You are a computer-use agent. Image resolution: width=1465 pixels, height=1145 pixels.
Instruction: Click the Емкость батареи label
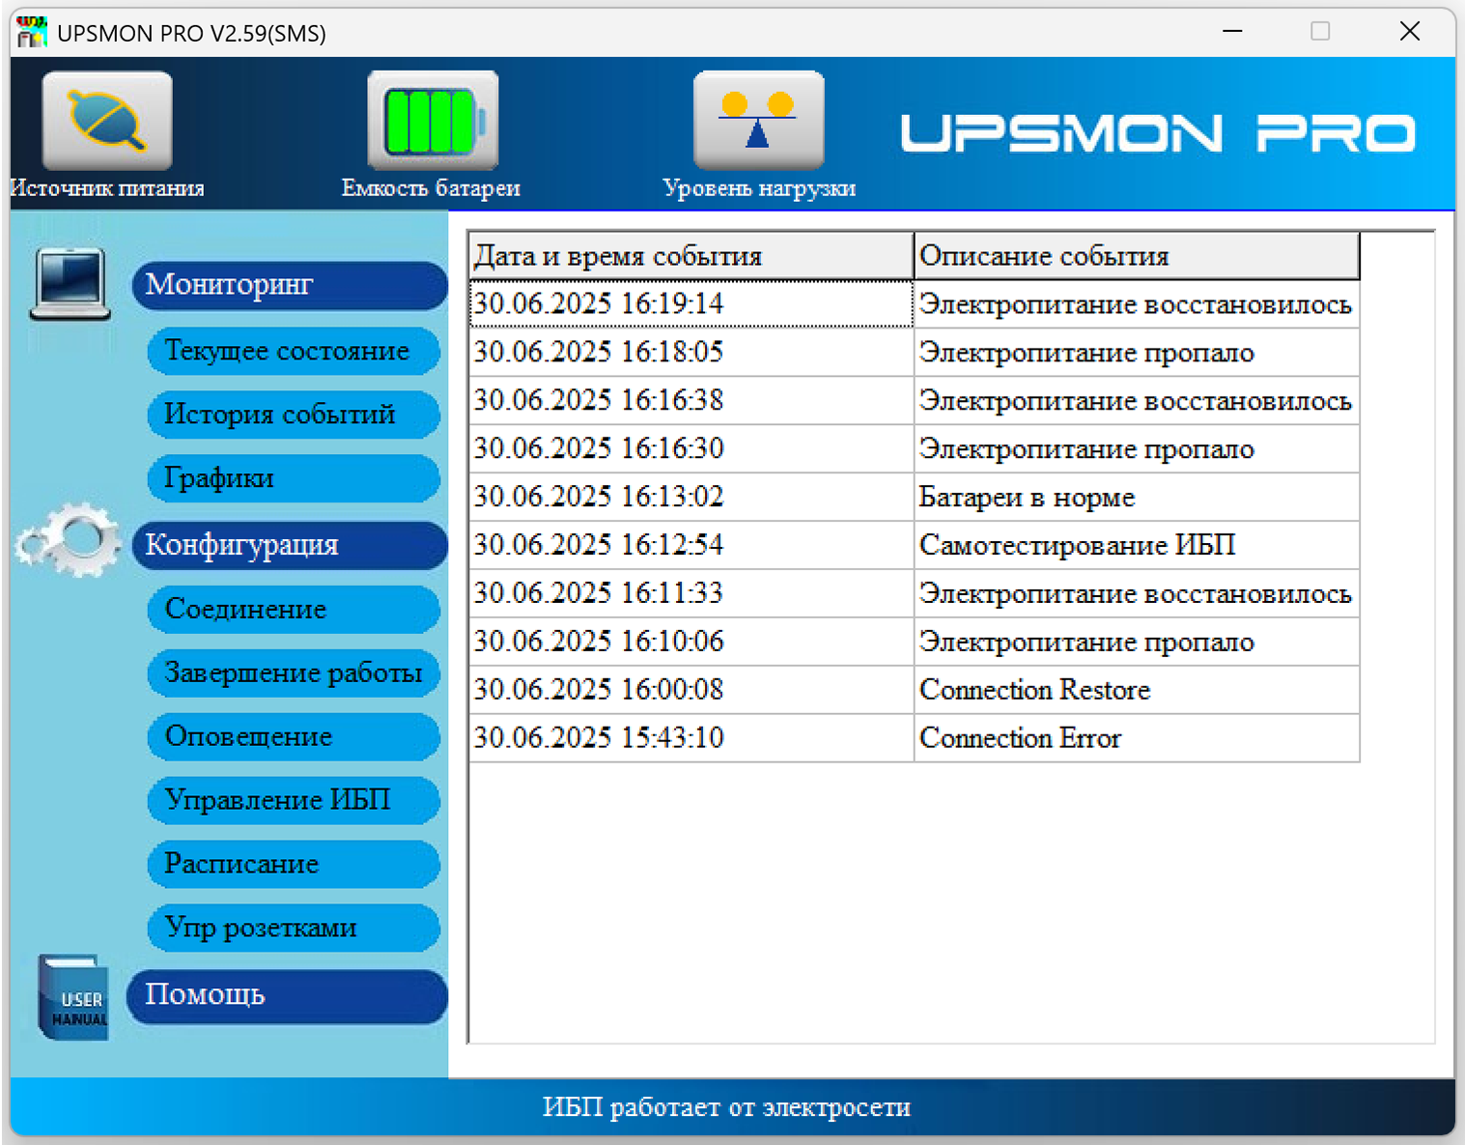pos(431,188)
